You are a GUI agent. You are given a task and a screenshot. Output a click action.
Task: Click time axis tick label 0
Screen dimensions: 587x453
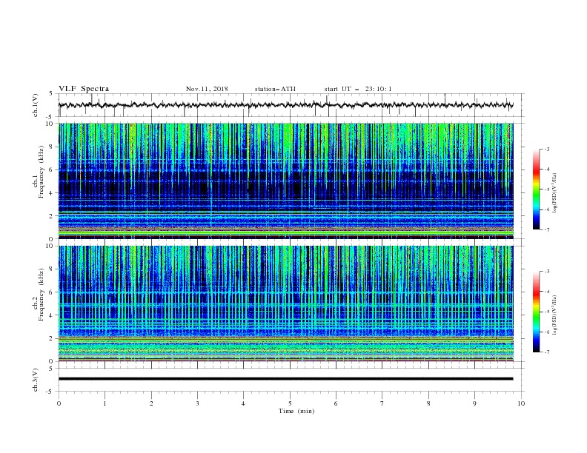point(59,403)
